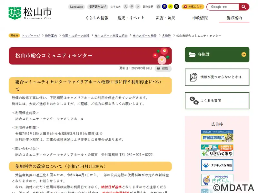Go to トップページ breadcrumb link

[31, 36]
